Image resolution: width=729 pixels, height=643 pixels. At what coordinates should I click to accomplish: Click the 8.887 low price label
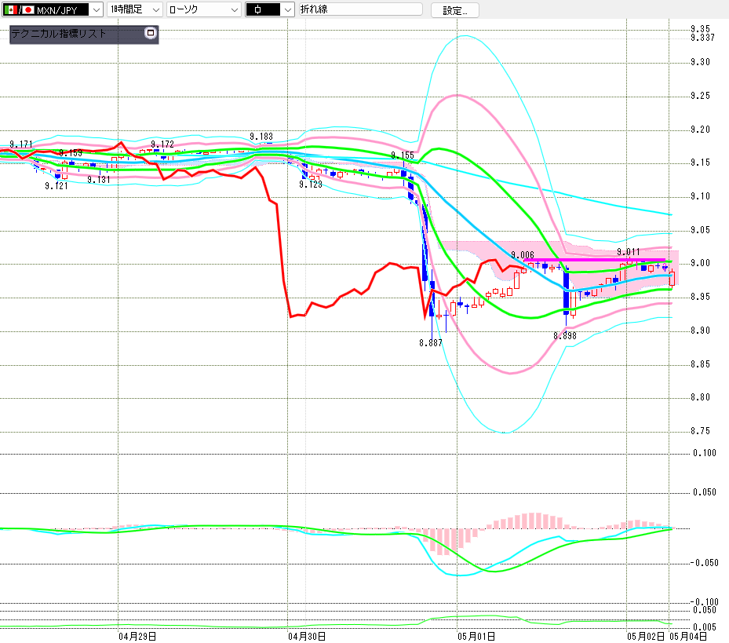pos(431,343)
